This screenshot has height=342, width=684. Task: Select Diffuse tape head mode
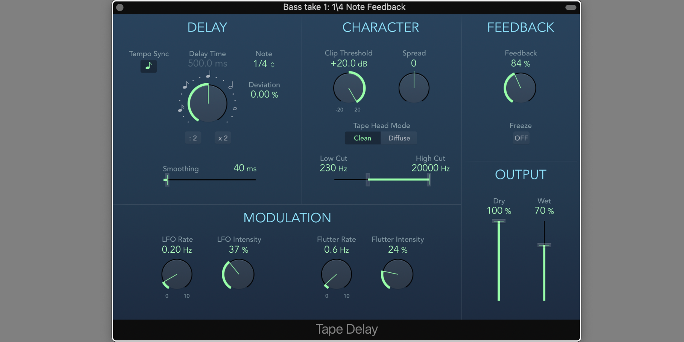point(399,138)
